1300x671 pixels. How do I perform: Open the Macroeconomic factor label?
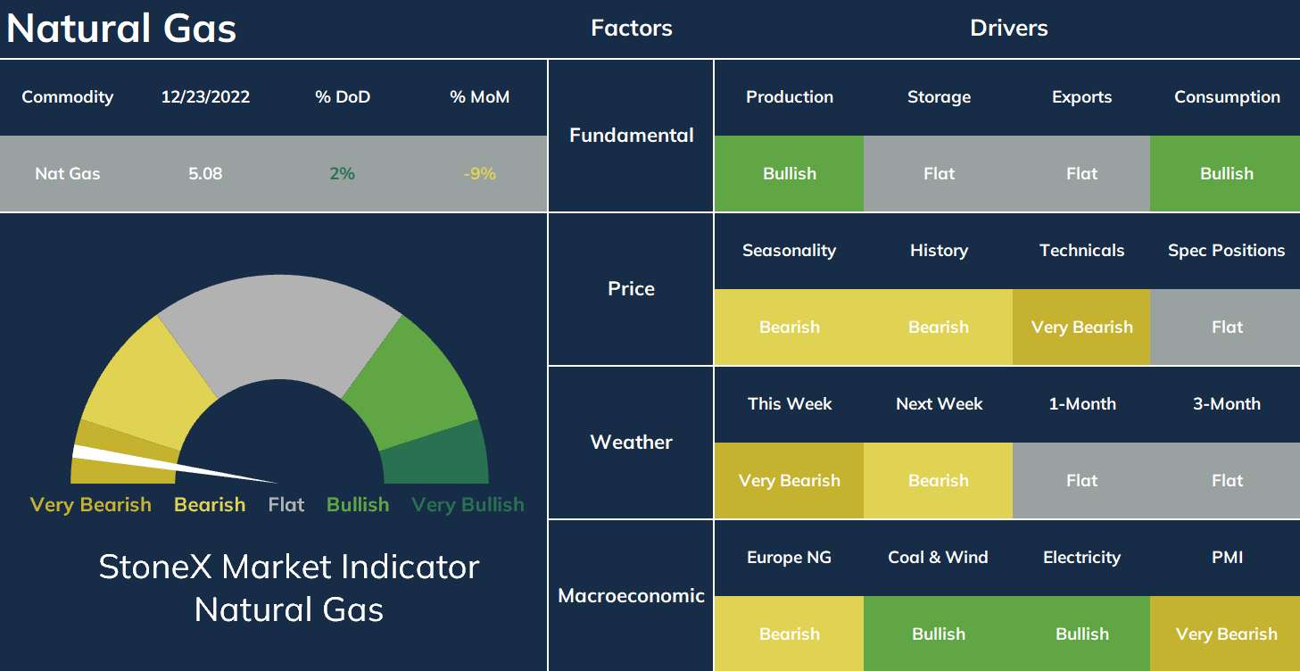[631, 595]
